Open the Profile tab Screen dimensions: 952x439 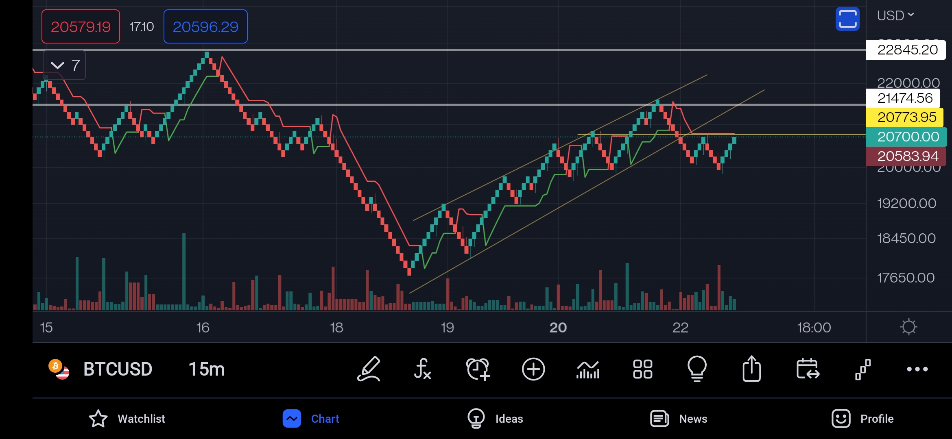(x=862, y=419)
